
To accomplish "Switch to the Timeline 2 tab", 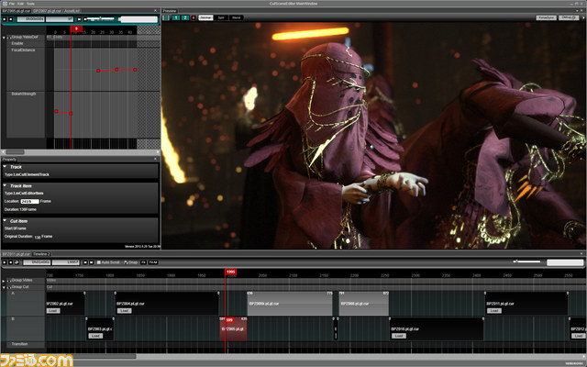I will tap(41, 254).
